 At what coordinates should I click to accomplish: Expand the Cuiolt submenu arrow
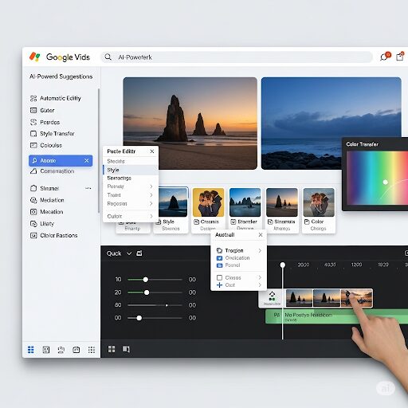(x=151, y=216)
